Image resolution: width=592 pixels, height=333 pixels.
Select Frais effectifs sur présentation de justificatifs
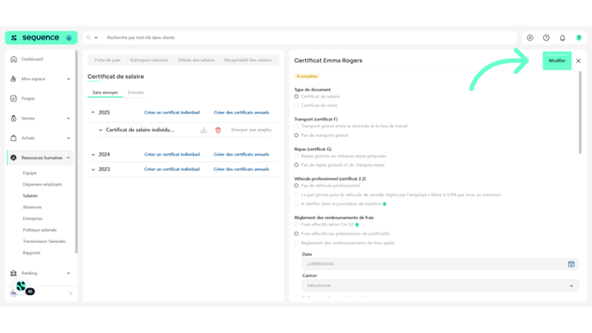[296, 234]
